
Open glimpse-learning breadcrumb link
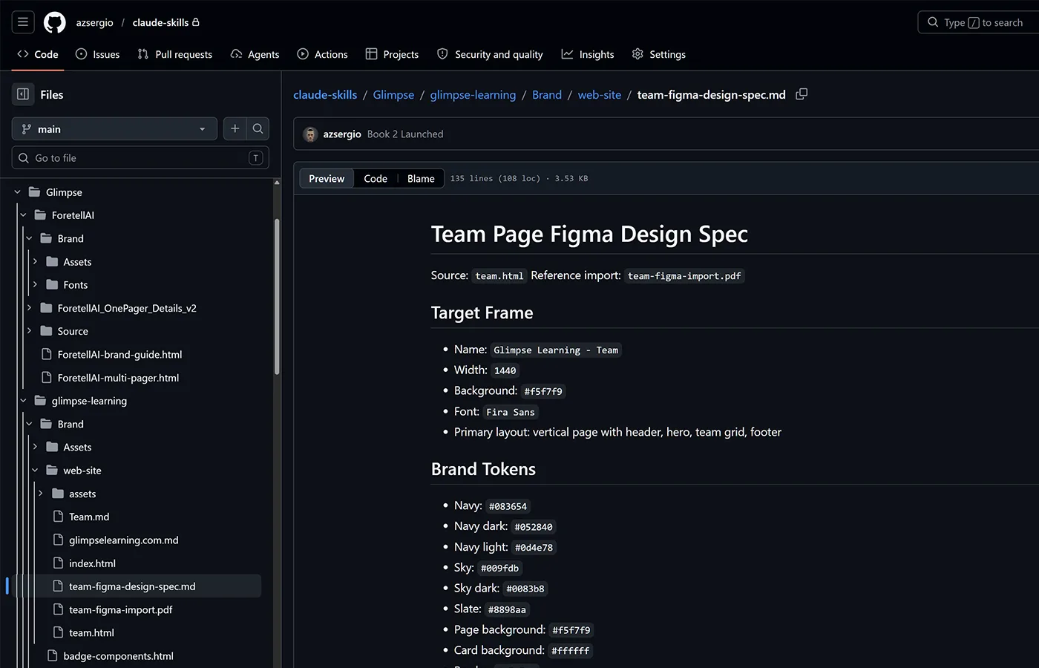[473, 94]
